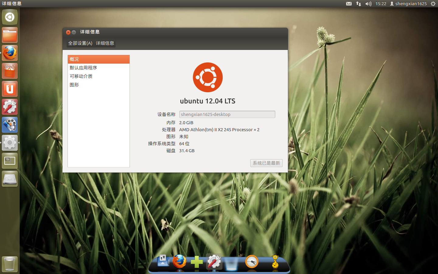Click the graphics value 未知
This screenshot has width=438, height=274.
pyautogui.click(x=184, y=137)
